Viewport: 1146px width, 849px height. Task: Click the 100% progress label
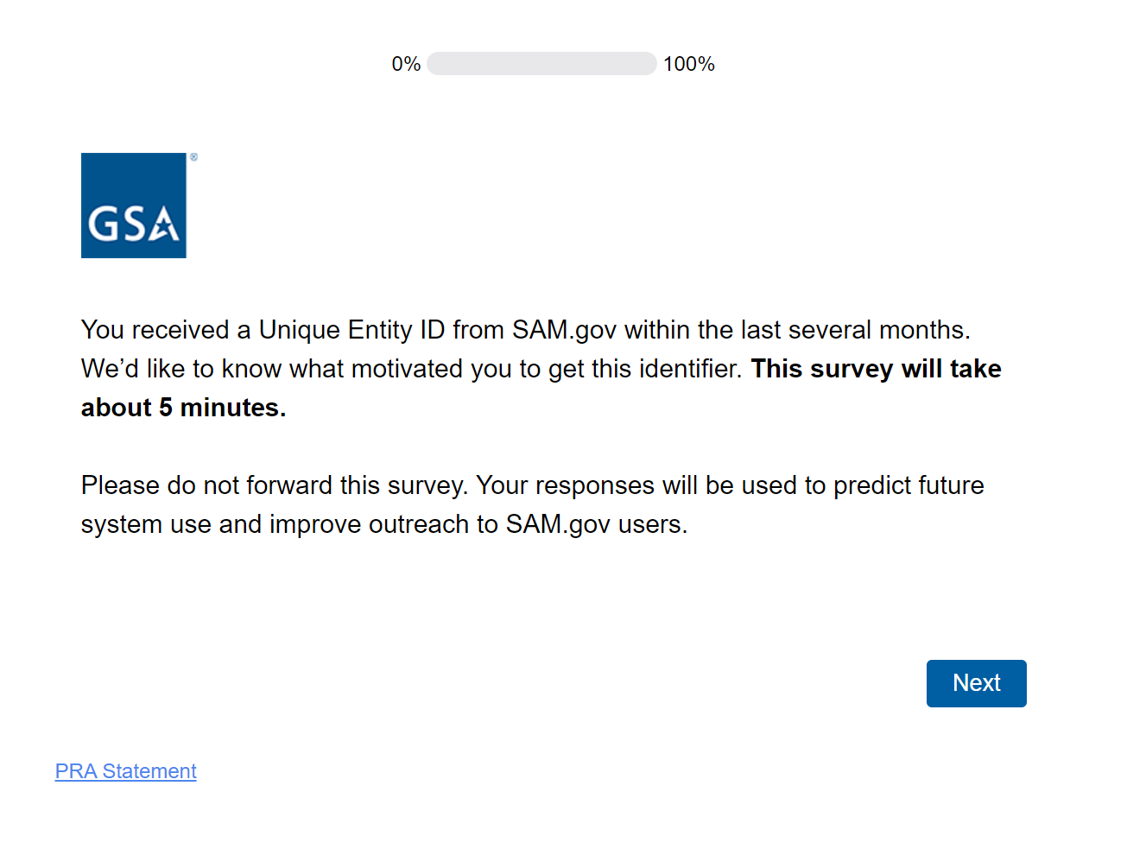point(688,64)
